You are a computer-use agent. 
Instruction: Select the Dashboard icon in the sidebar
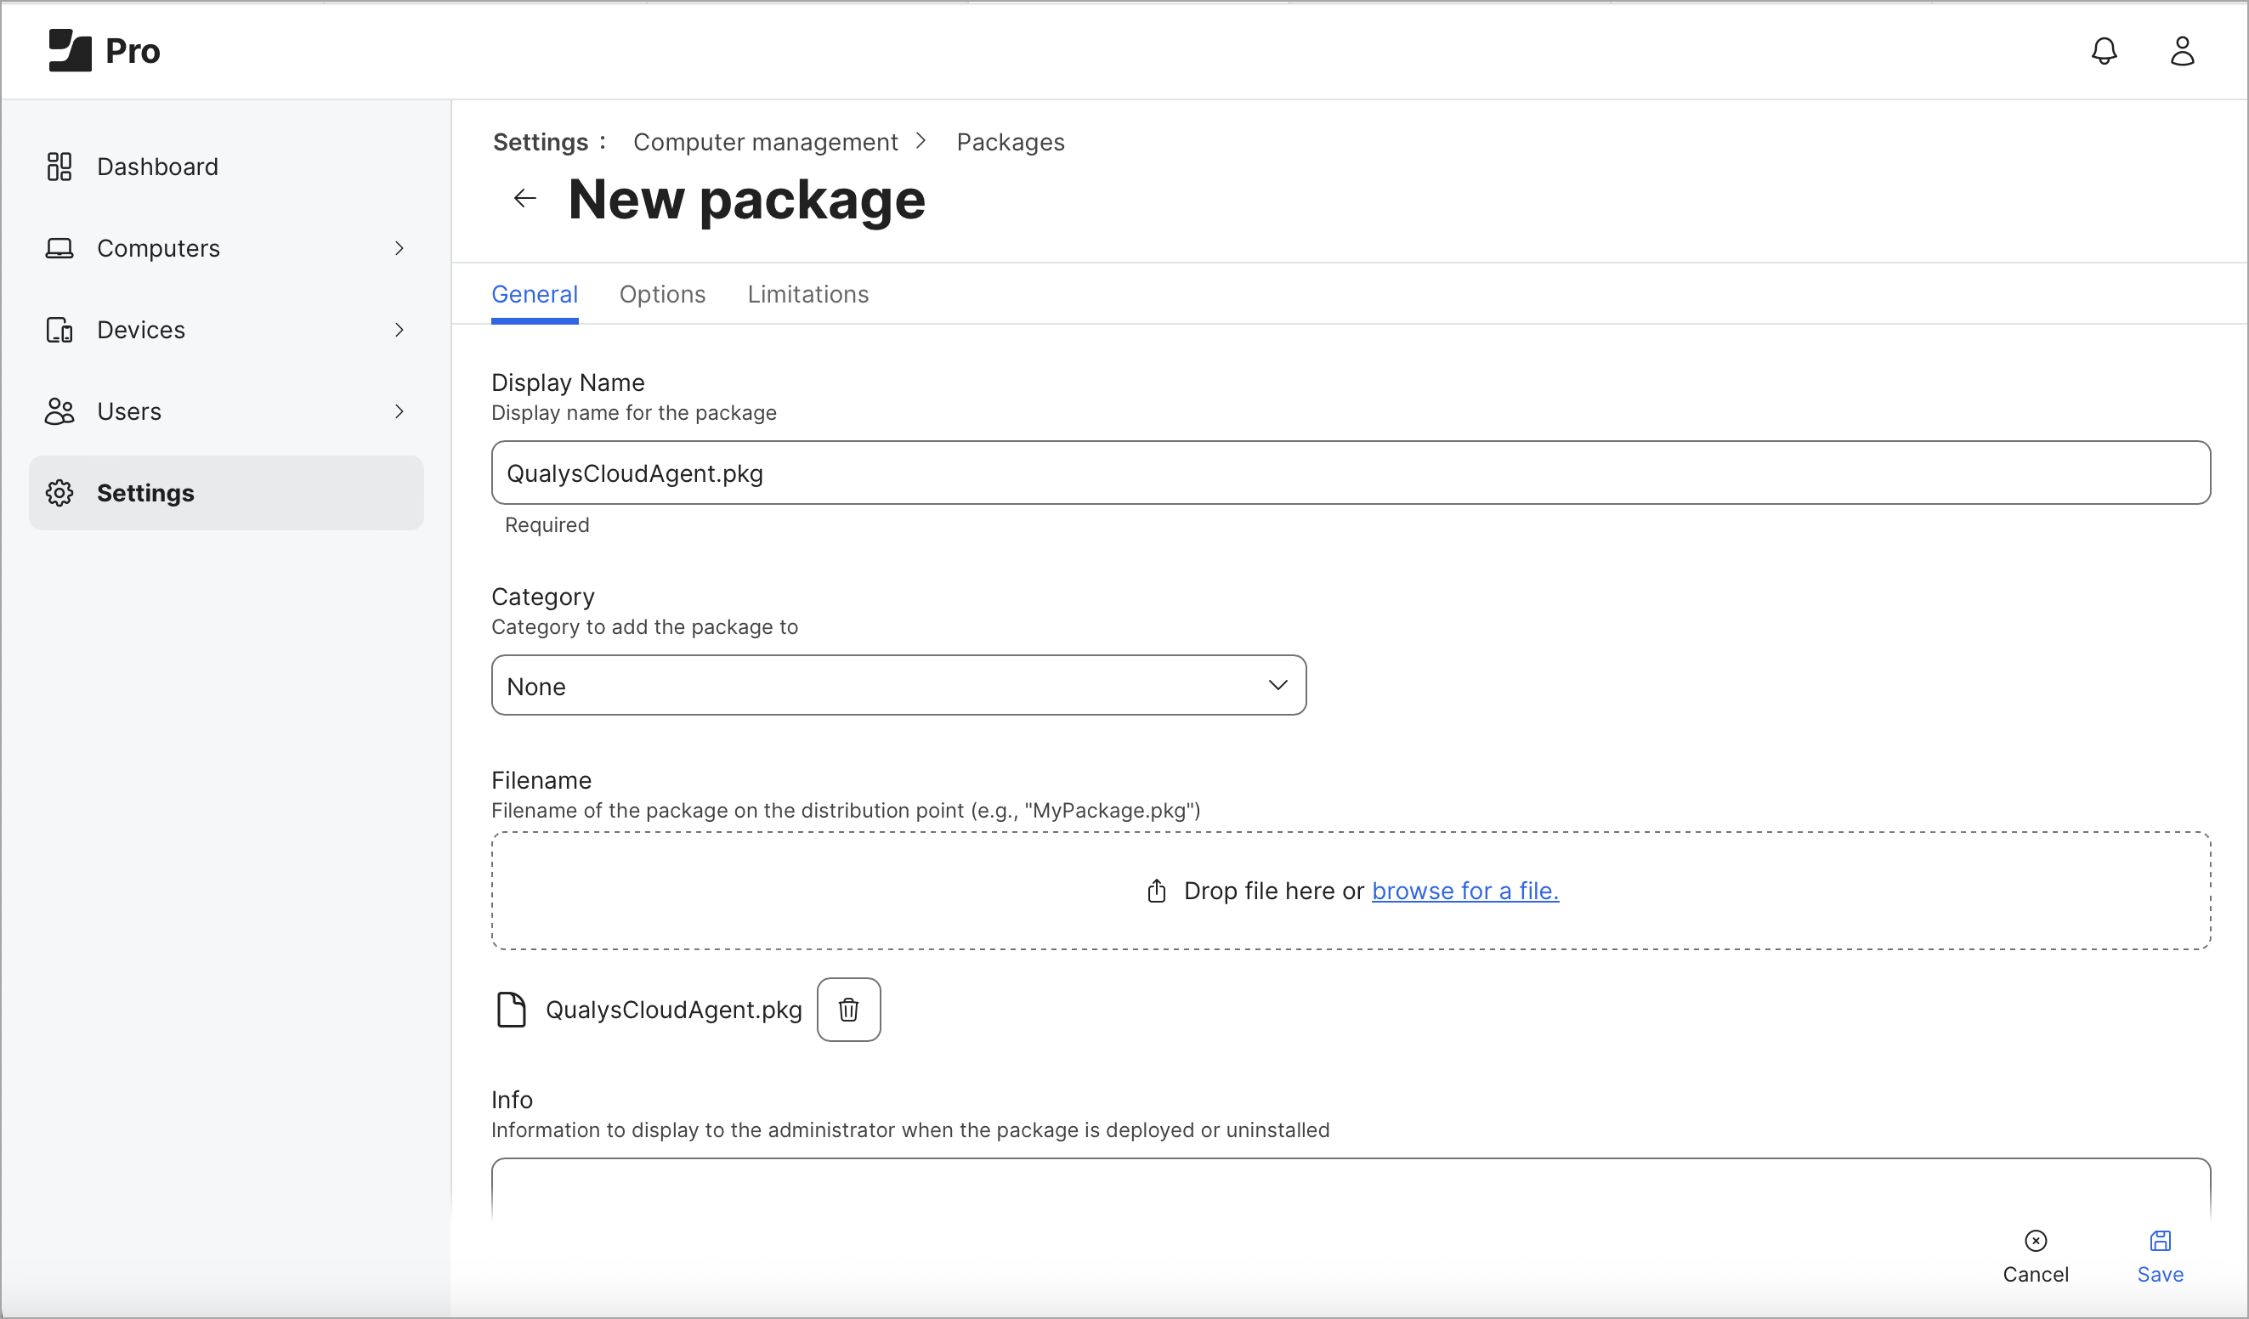(59, 166)
